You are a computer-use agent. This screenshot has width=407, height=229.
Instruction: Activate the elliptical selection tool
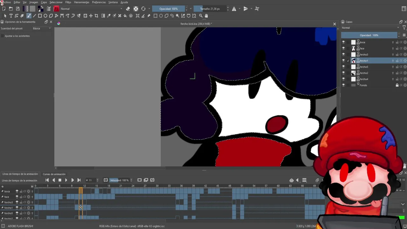click(x=161, y=16)
